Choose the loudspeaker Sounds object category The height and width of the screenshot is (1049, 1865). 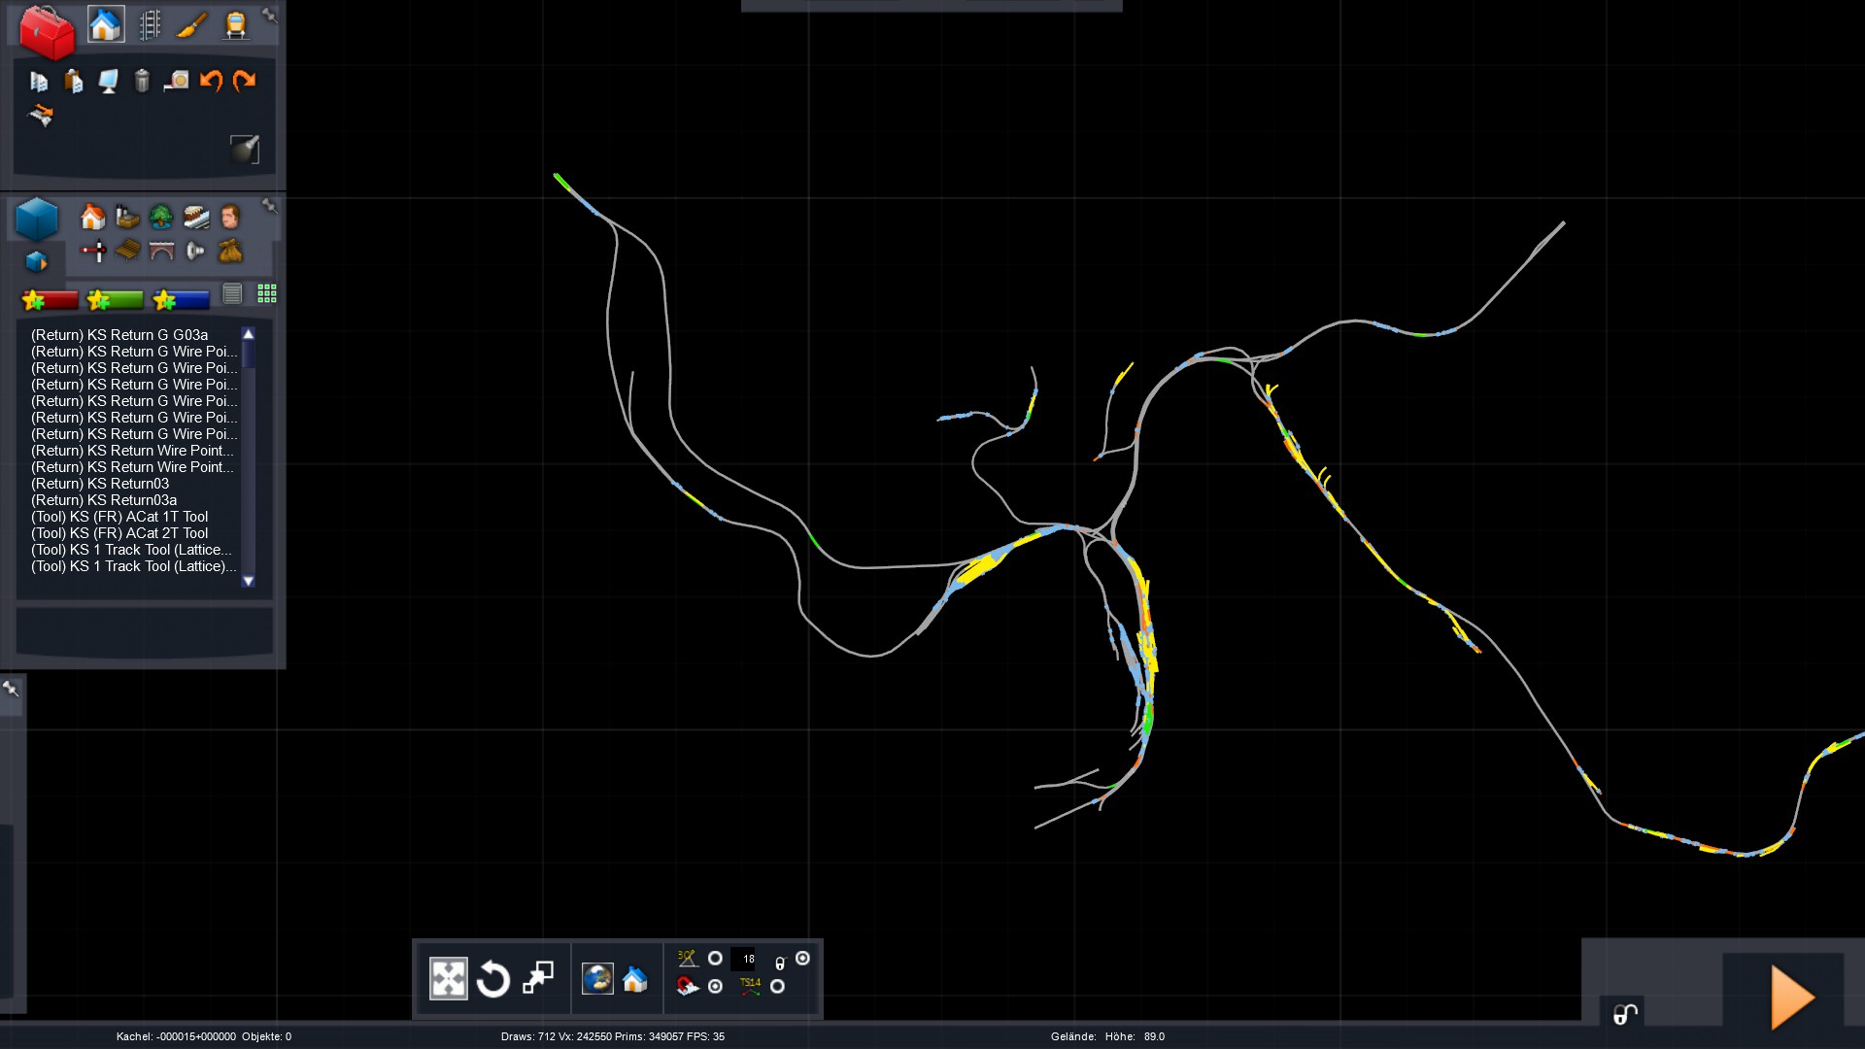[195, 252]
